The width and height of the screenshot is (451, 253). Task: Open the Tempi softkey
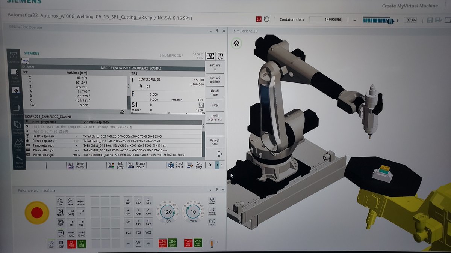tap(215, 105)
